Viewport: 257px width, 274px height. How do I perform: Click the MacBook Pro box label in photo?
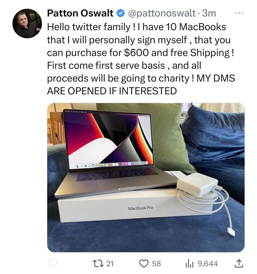pos(140,208)
